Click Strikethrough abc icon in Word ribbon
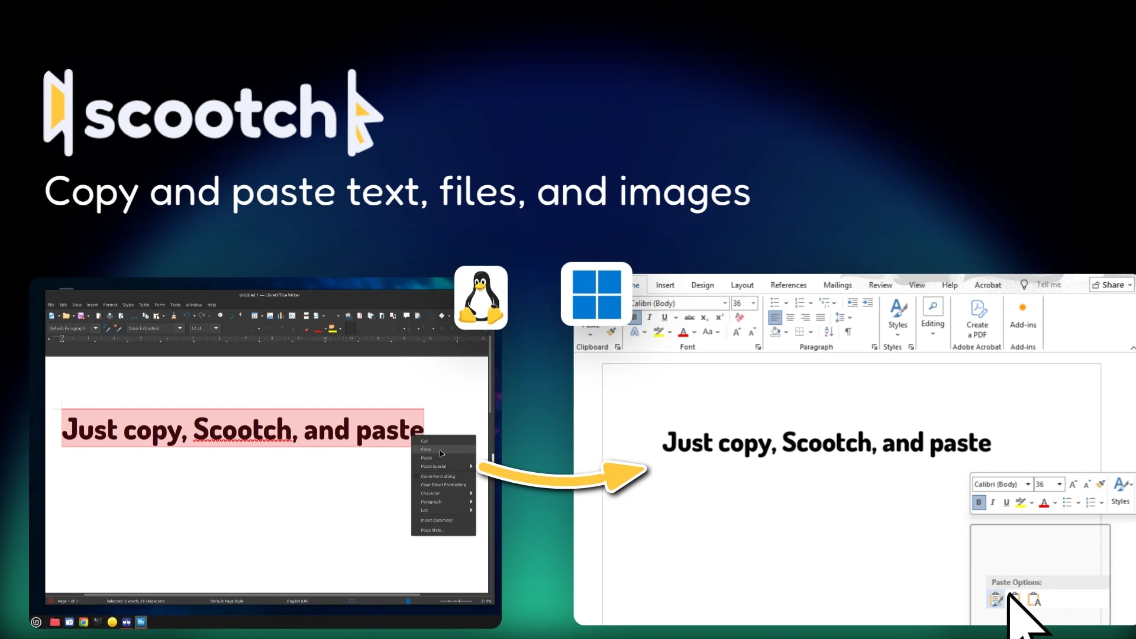The width and height of the screenshot is (1136, 639). click(689, 317)
